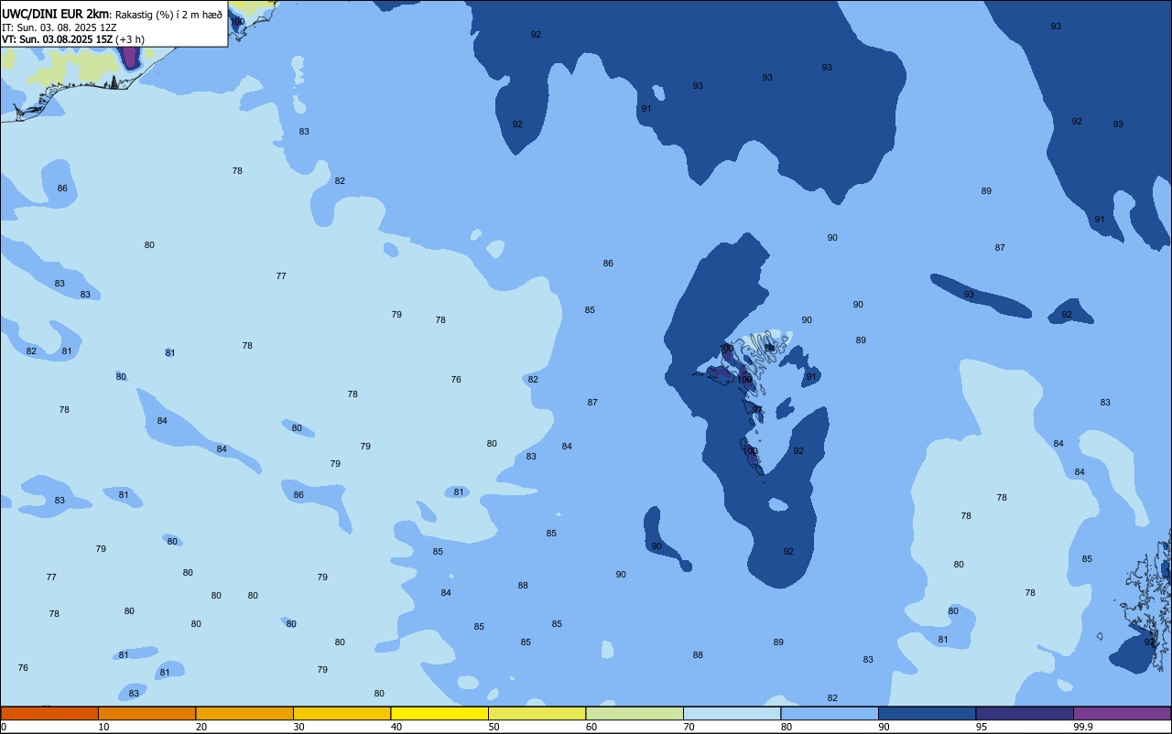Select the 70–80 pale blue legend swatch
The width and height of the screenshot is (1172, 734).
click(732, 713)
